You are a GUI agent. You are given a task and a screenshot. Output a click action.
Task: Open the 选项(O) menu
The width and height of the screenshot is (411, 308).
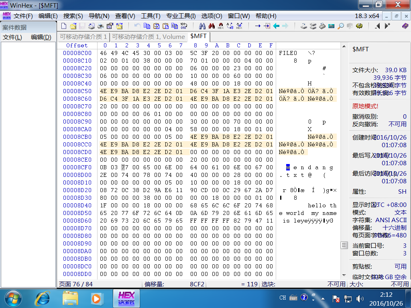(x=212, y=16)
